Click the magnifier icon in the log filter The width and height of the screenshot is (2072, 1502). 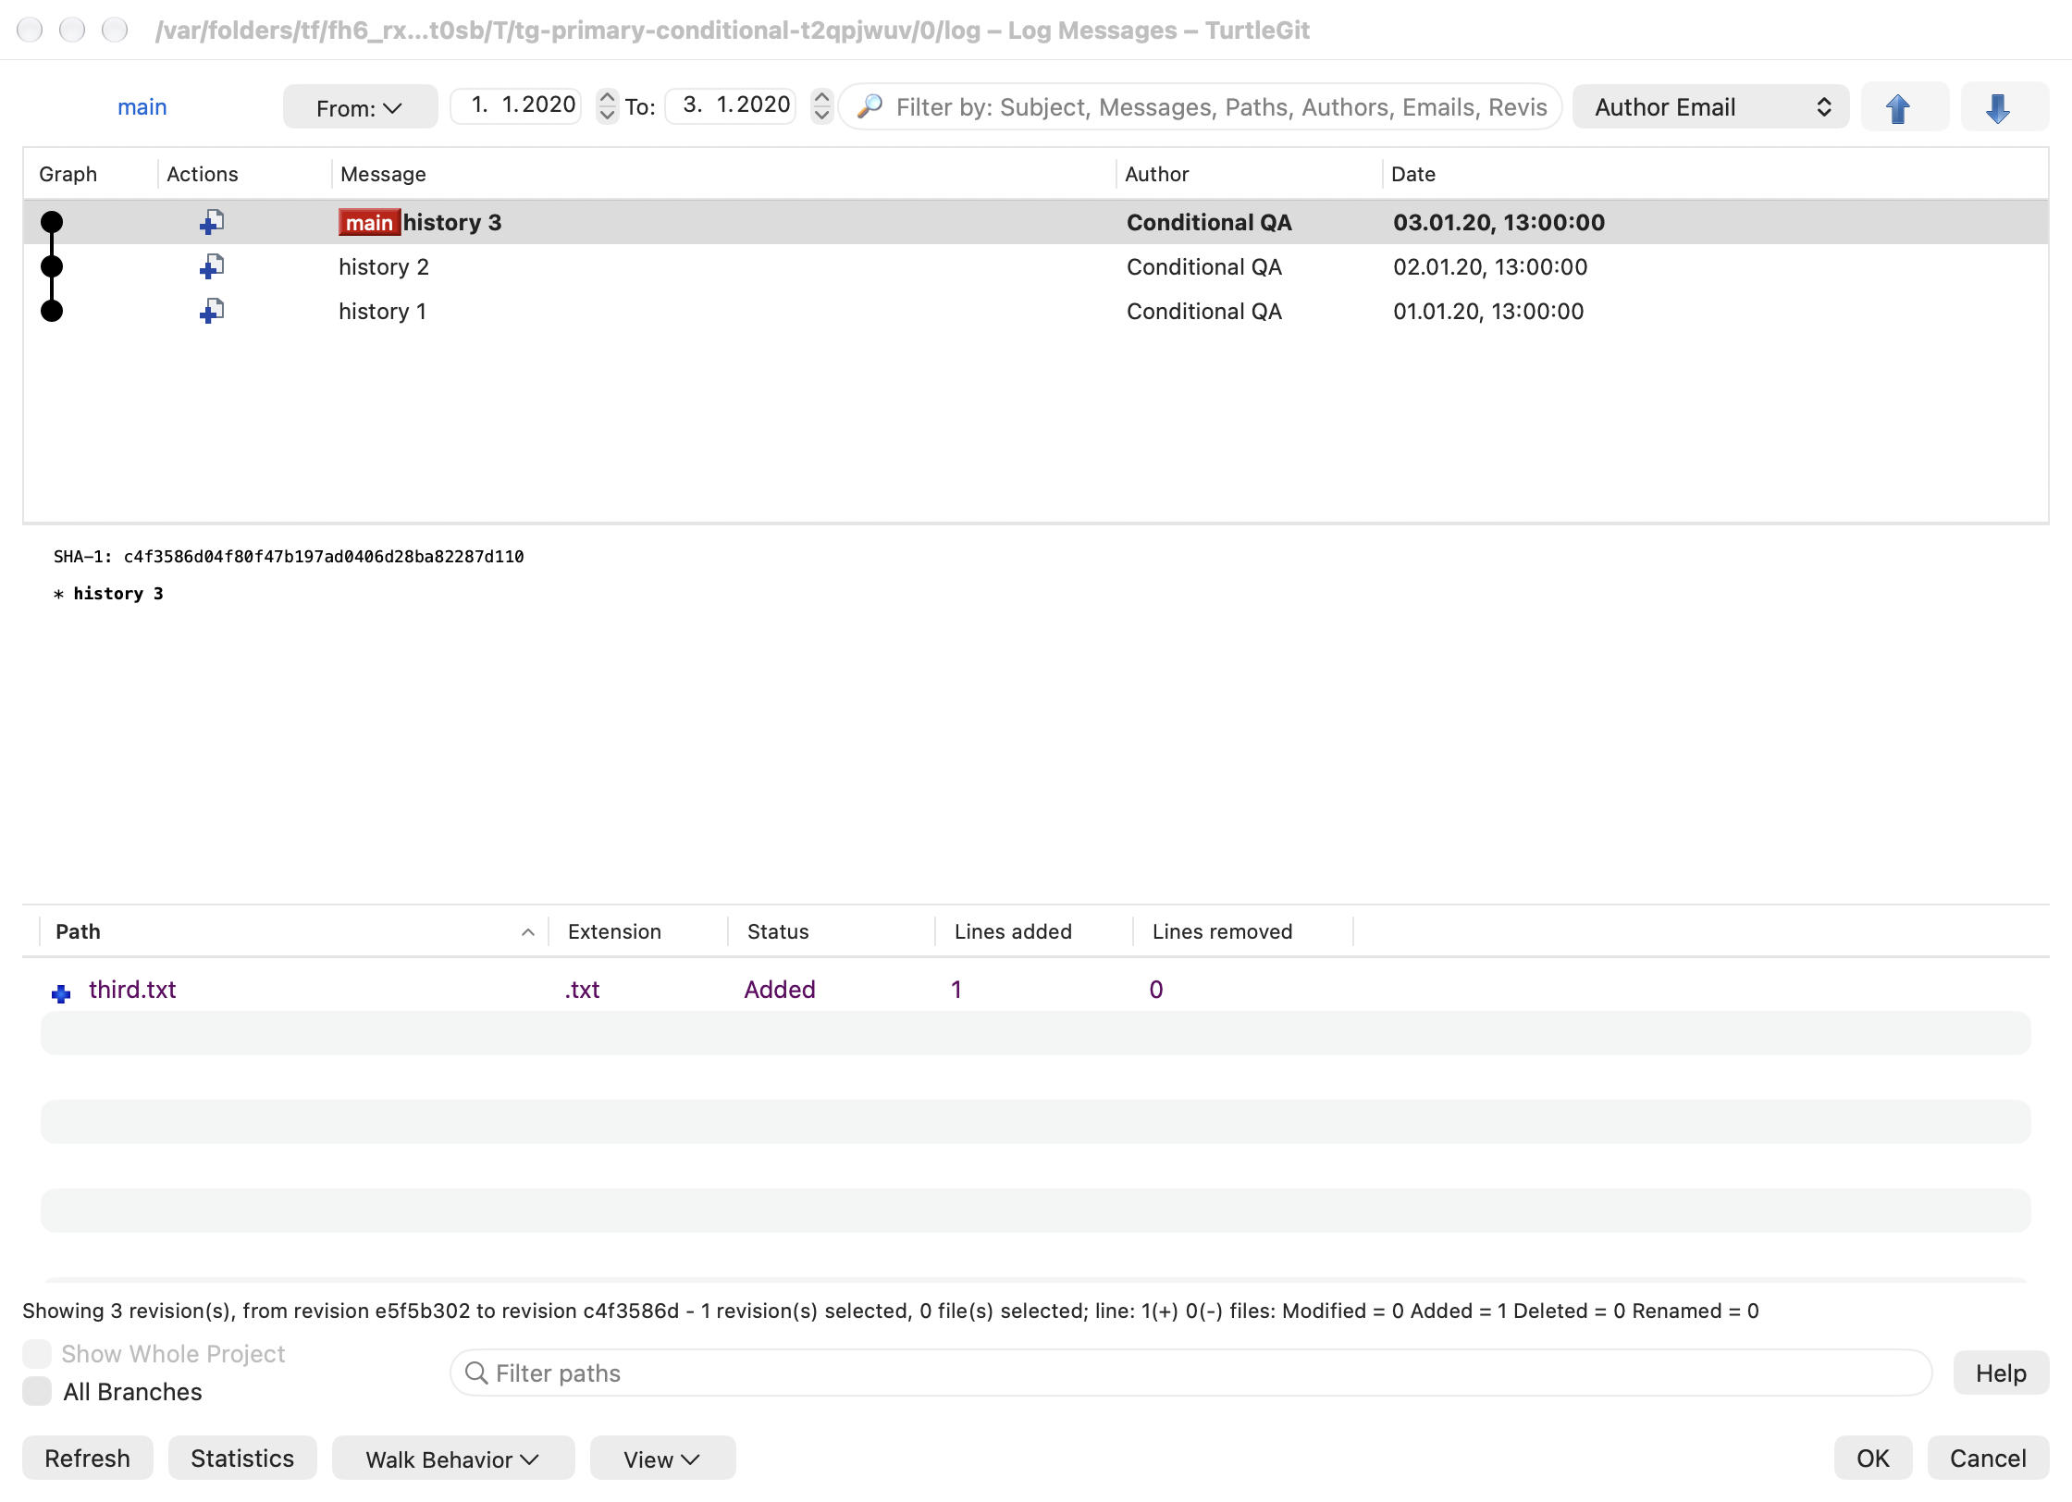(869, 106)
